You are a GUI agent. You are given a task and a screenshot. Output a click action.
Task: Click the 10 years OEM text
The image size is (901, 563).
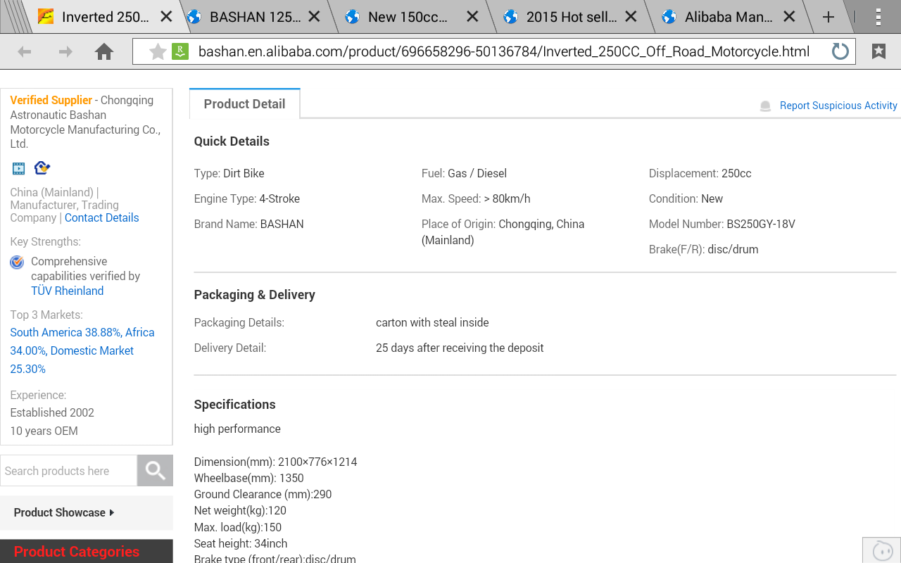point(44,431)
